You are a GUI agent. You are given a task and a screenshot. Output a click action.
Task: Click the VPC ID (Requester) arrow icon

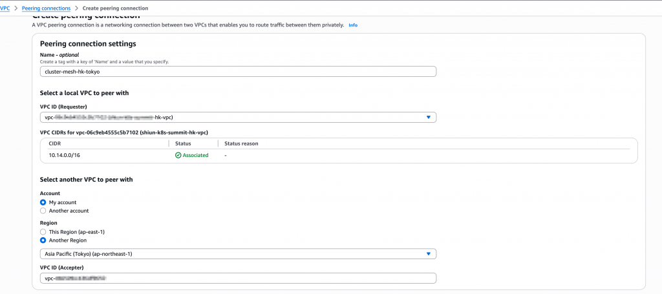pos(428,117)
